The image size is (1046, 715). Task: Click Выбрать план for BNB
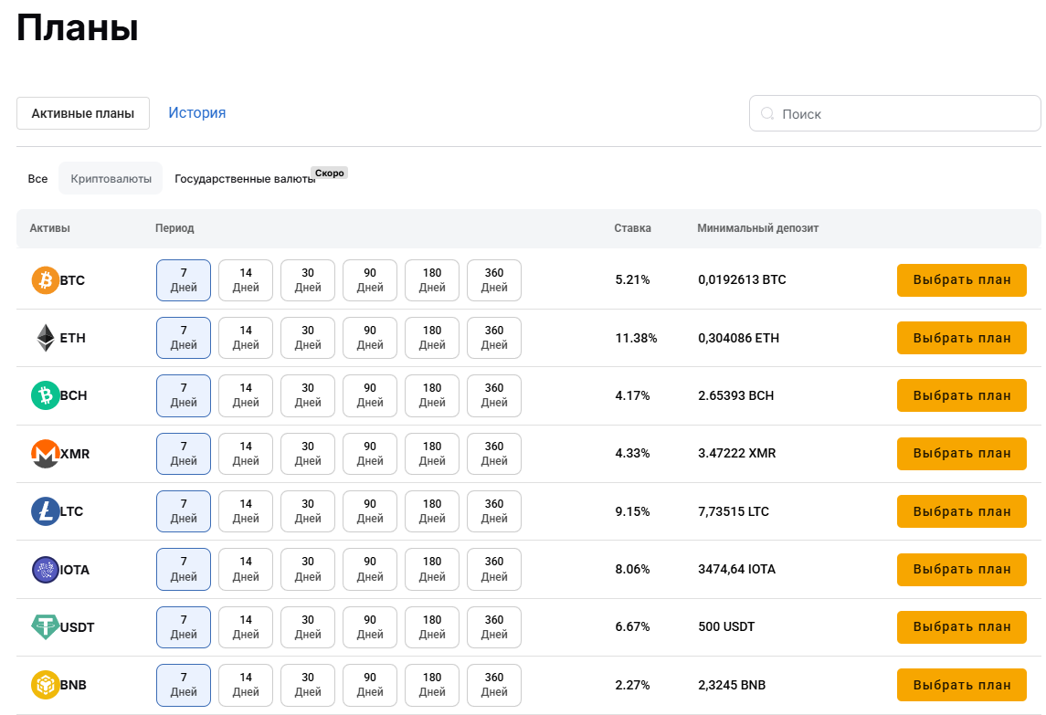(x=961, y=685)
